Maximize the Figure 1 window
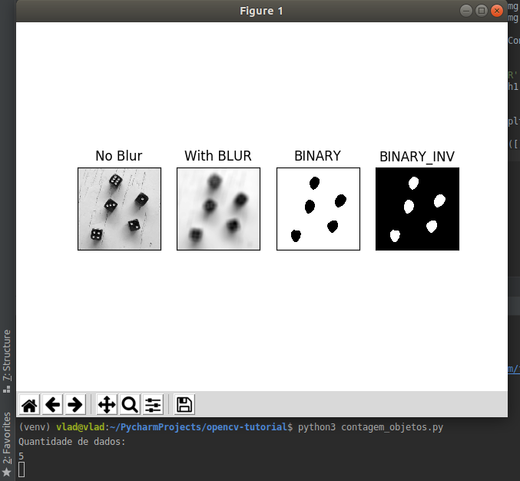The height and width of the screenshot is (481, 520). (x=482, y=11)
